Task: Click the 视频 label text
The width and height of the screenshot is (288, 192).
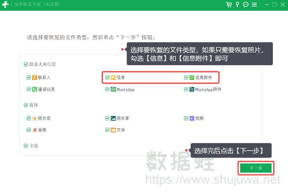Action: [x=200, y=118]
